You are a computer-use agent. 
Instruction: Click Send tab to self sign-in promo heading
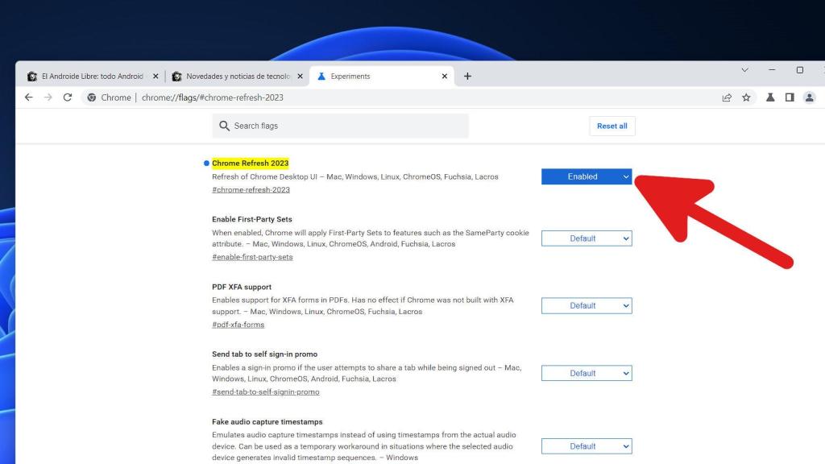(x=264, y=354)
